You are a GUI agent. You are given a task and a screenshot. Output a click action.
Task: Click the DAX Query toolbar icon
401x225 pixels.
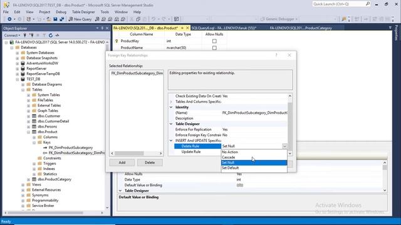point(123,19)
